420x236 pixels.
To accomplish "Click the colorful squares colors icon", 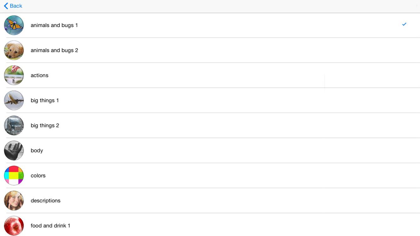I will 14,176.
